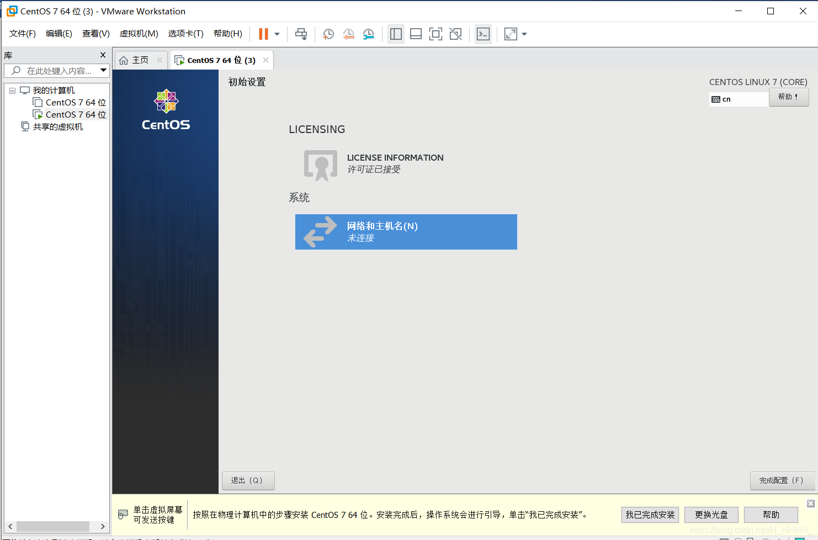Click the 更换光盘 button

click(x=711, y=515)
